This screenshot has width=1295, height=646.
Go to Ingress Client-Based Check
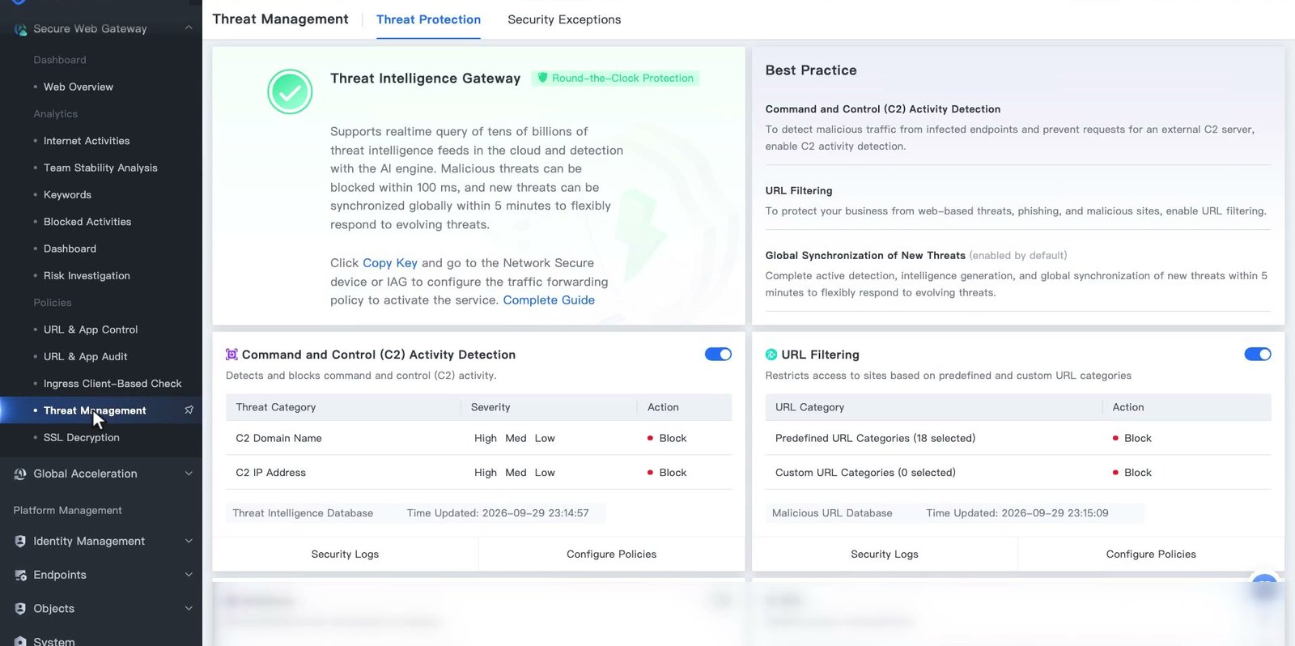(113, 384)
